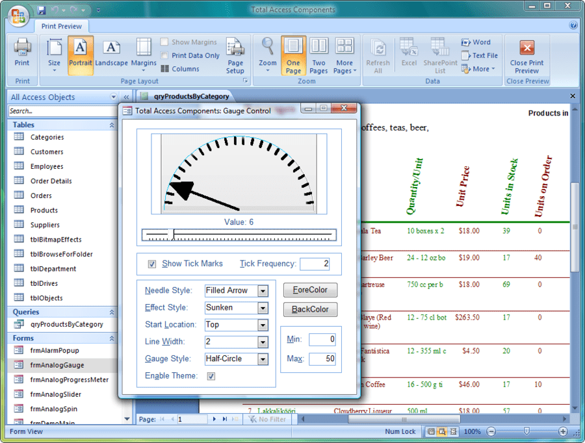Click the ForeColor button
The image size is (585, 443).
pos(310,290)
